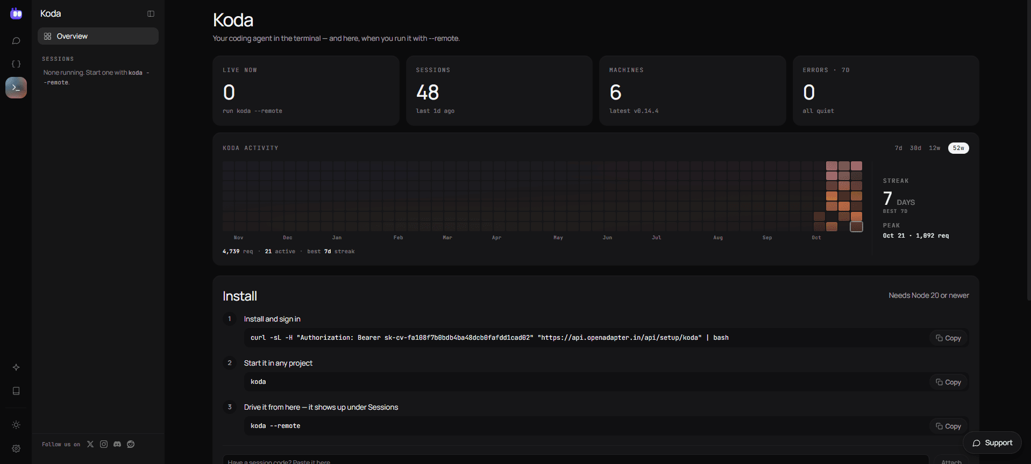This screenshot has height=464, width=1031.
Task: Click the 'koda --remote' command text
Action: pyautogui.click(x=275, y=426)
